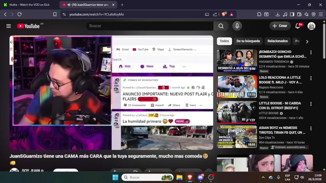This screenshot has width=326, height=183.
Task: Select the Relacionados filter chip
Action: [277, 41]
